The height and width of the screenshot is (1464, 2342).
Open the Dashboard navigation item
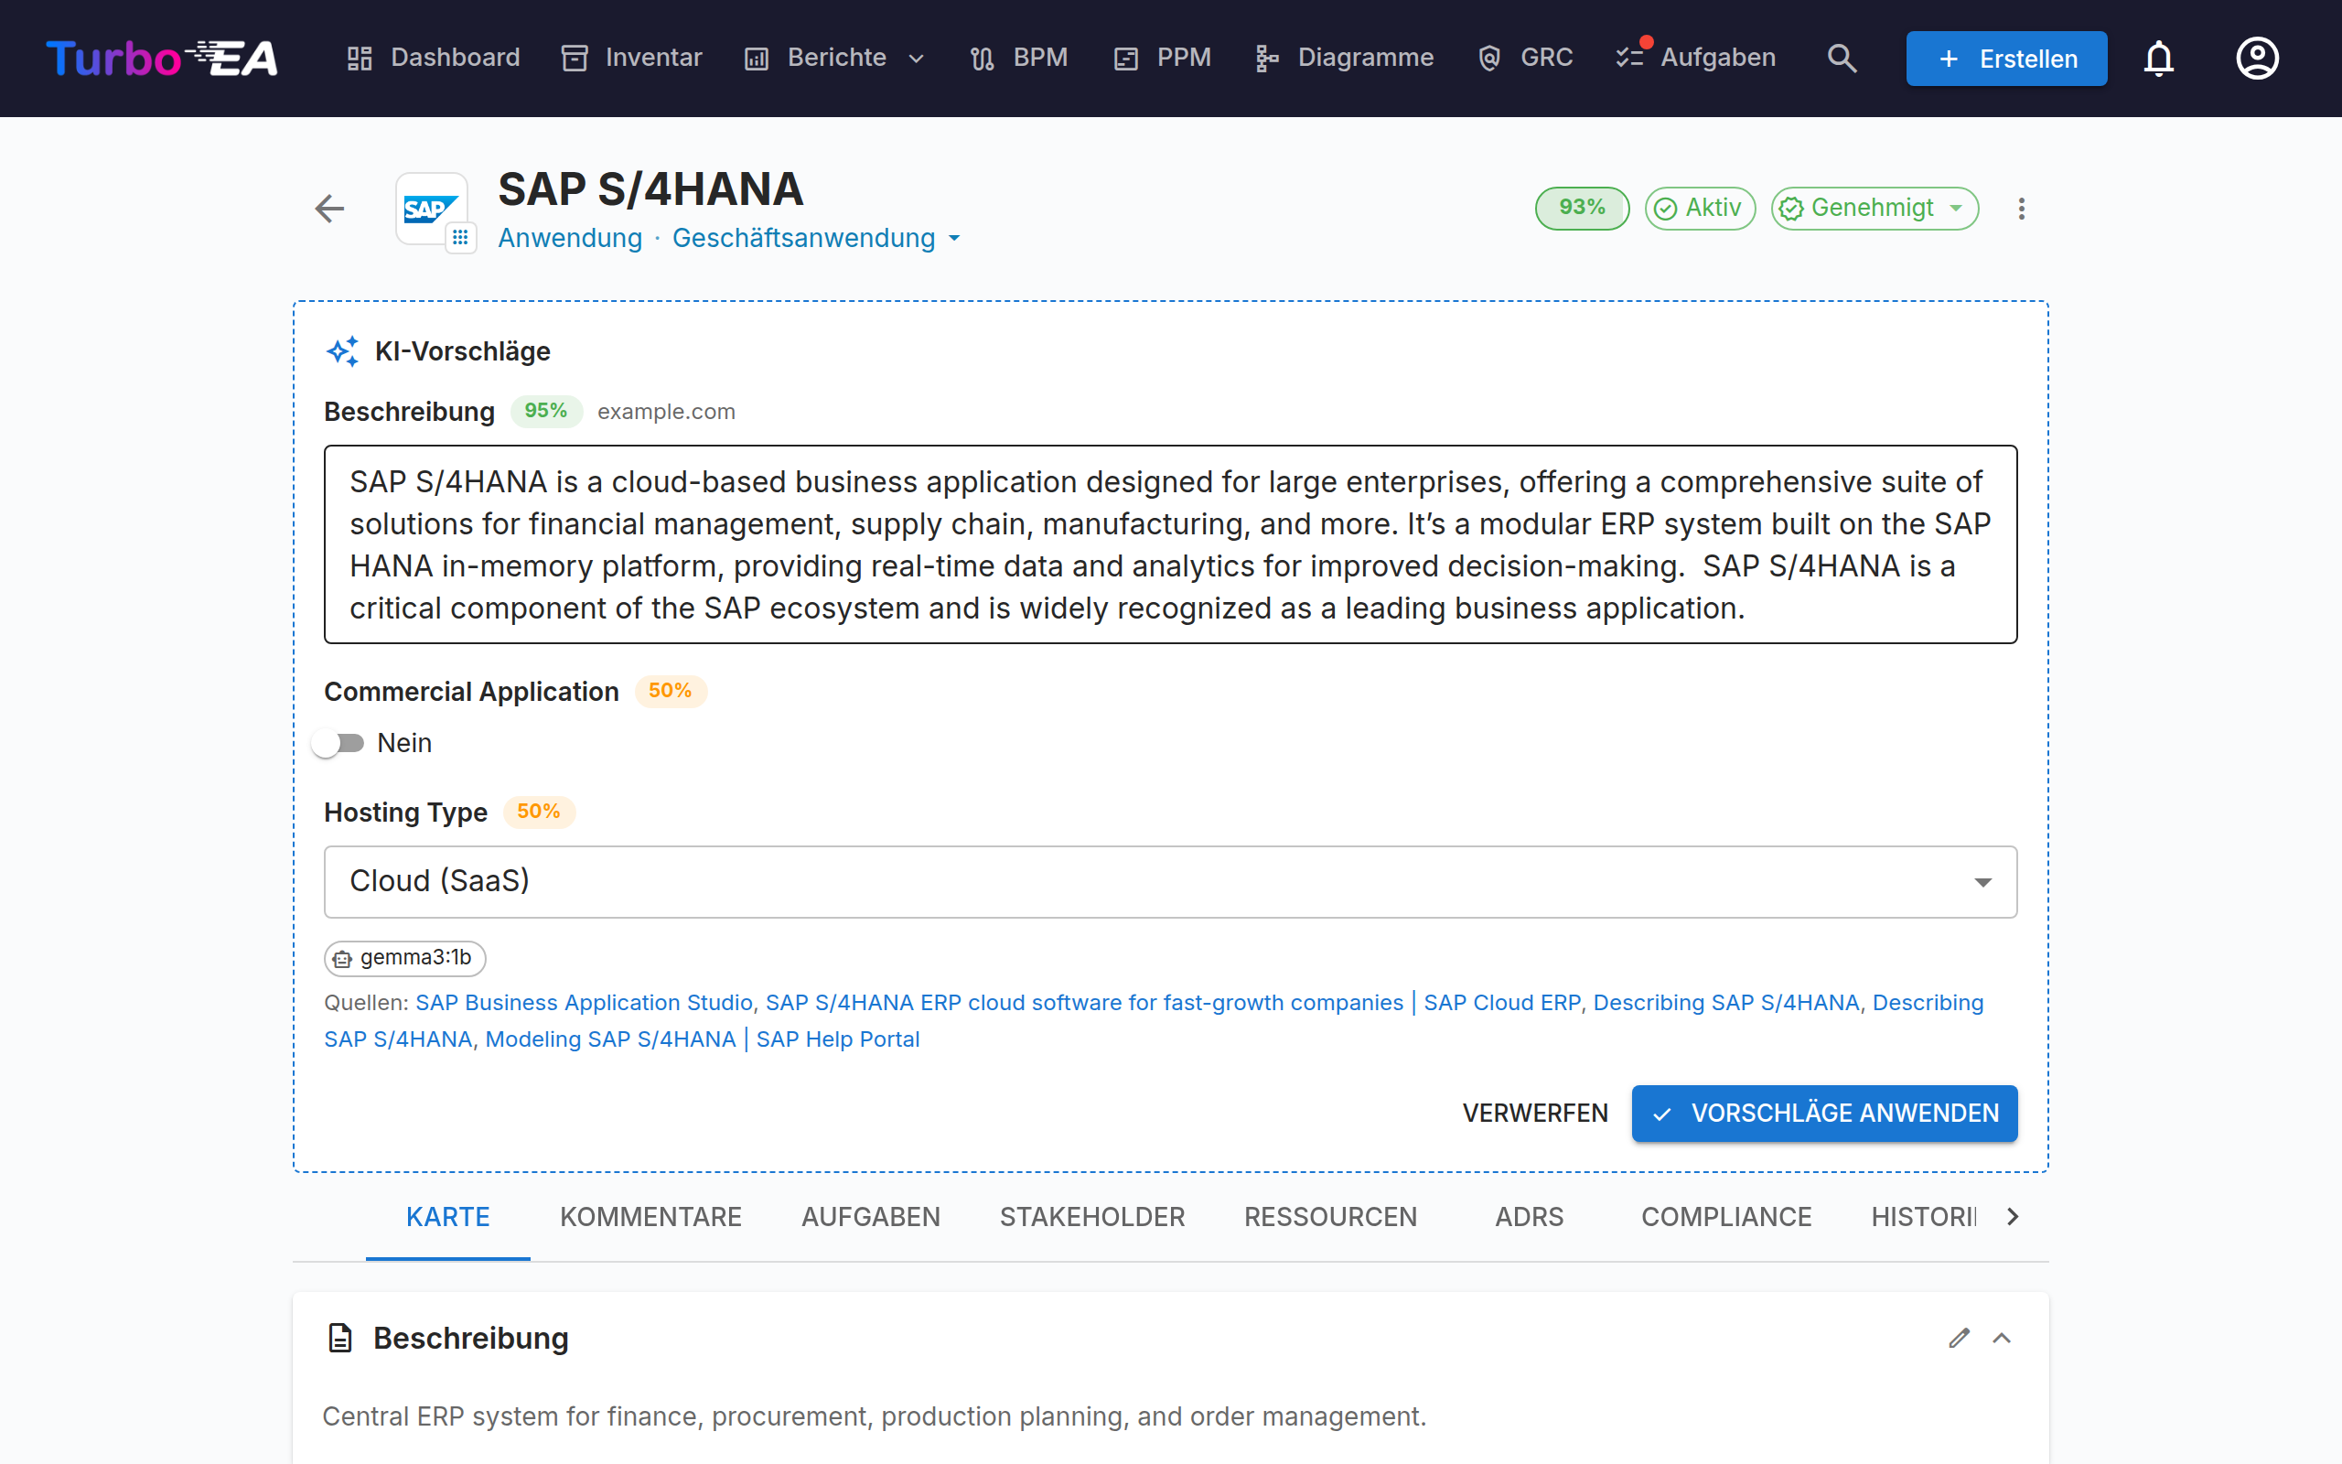coord(434,58)
